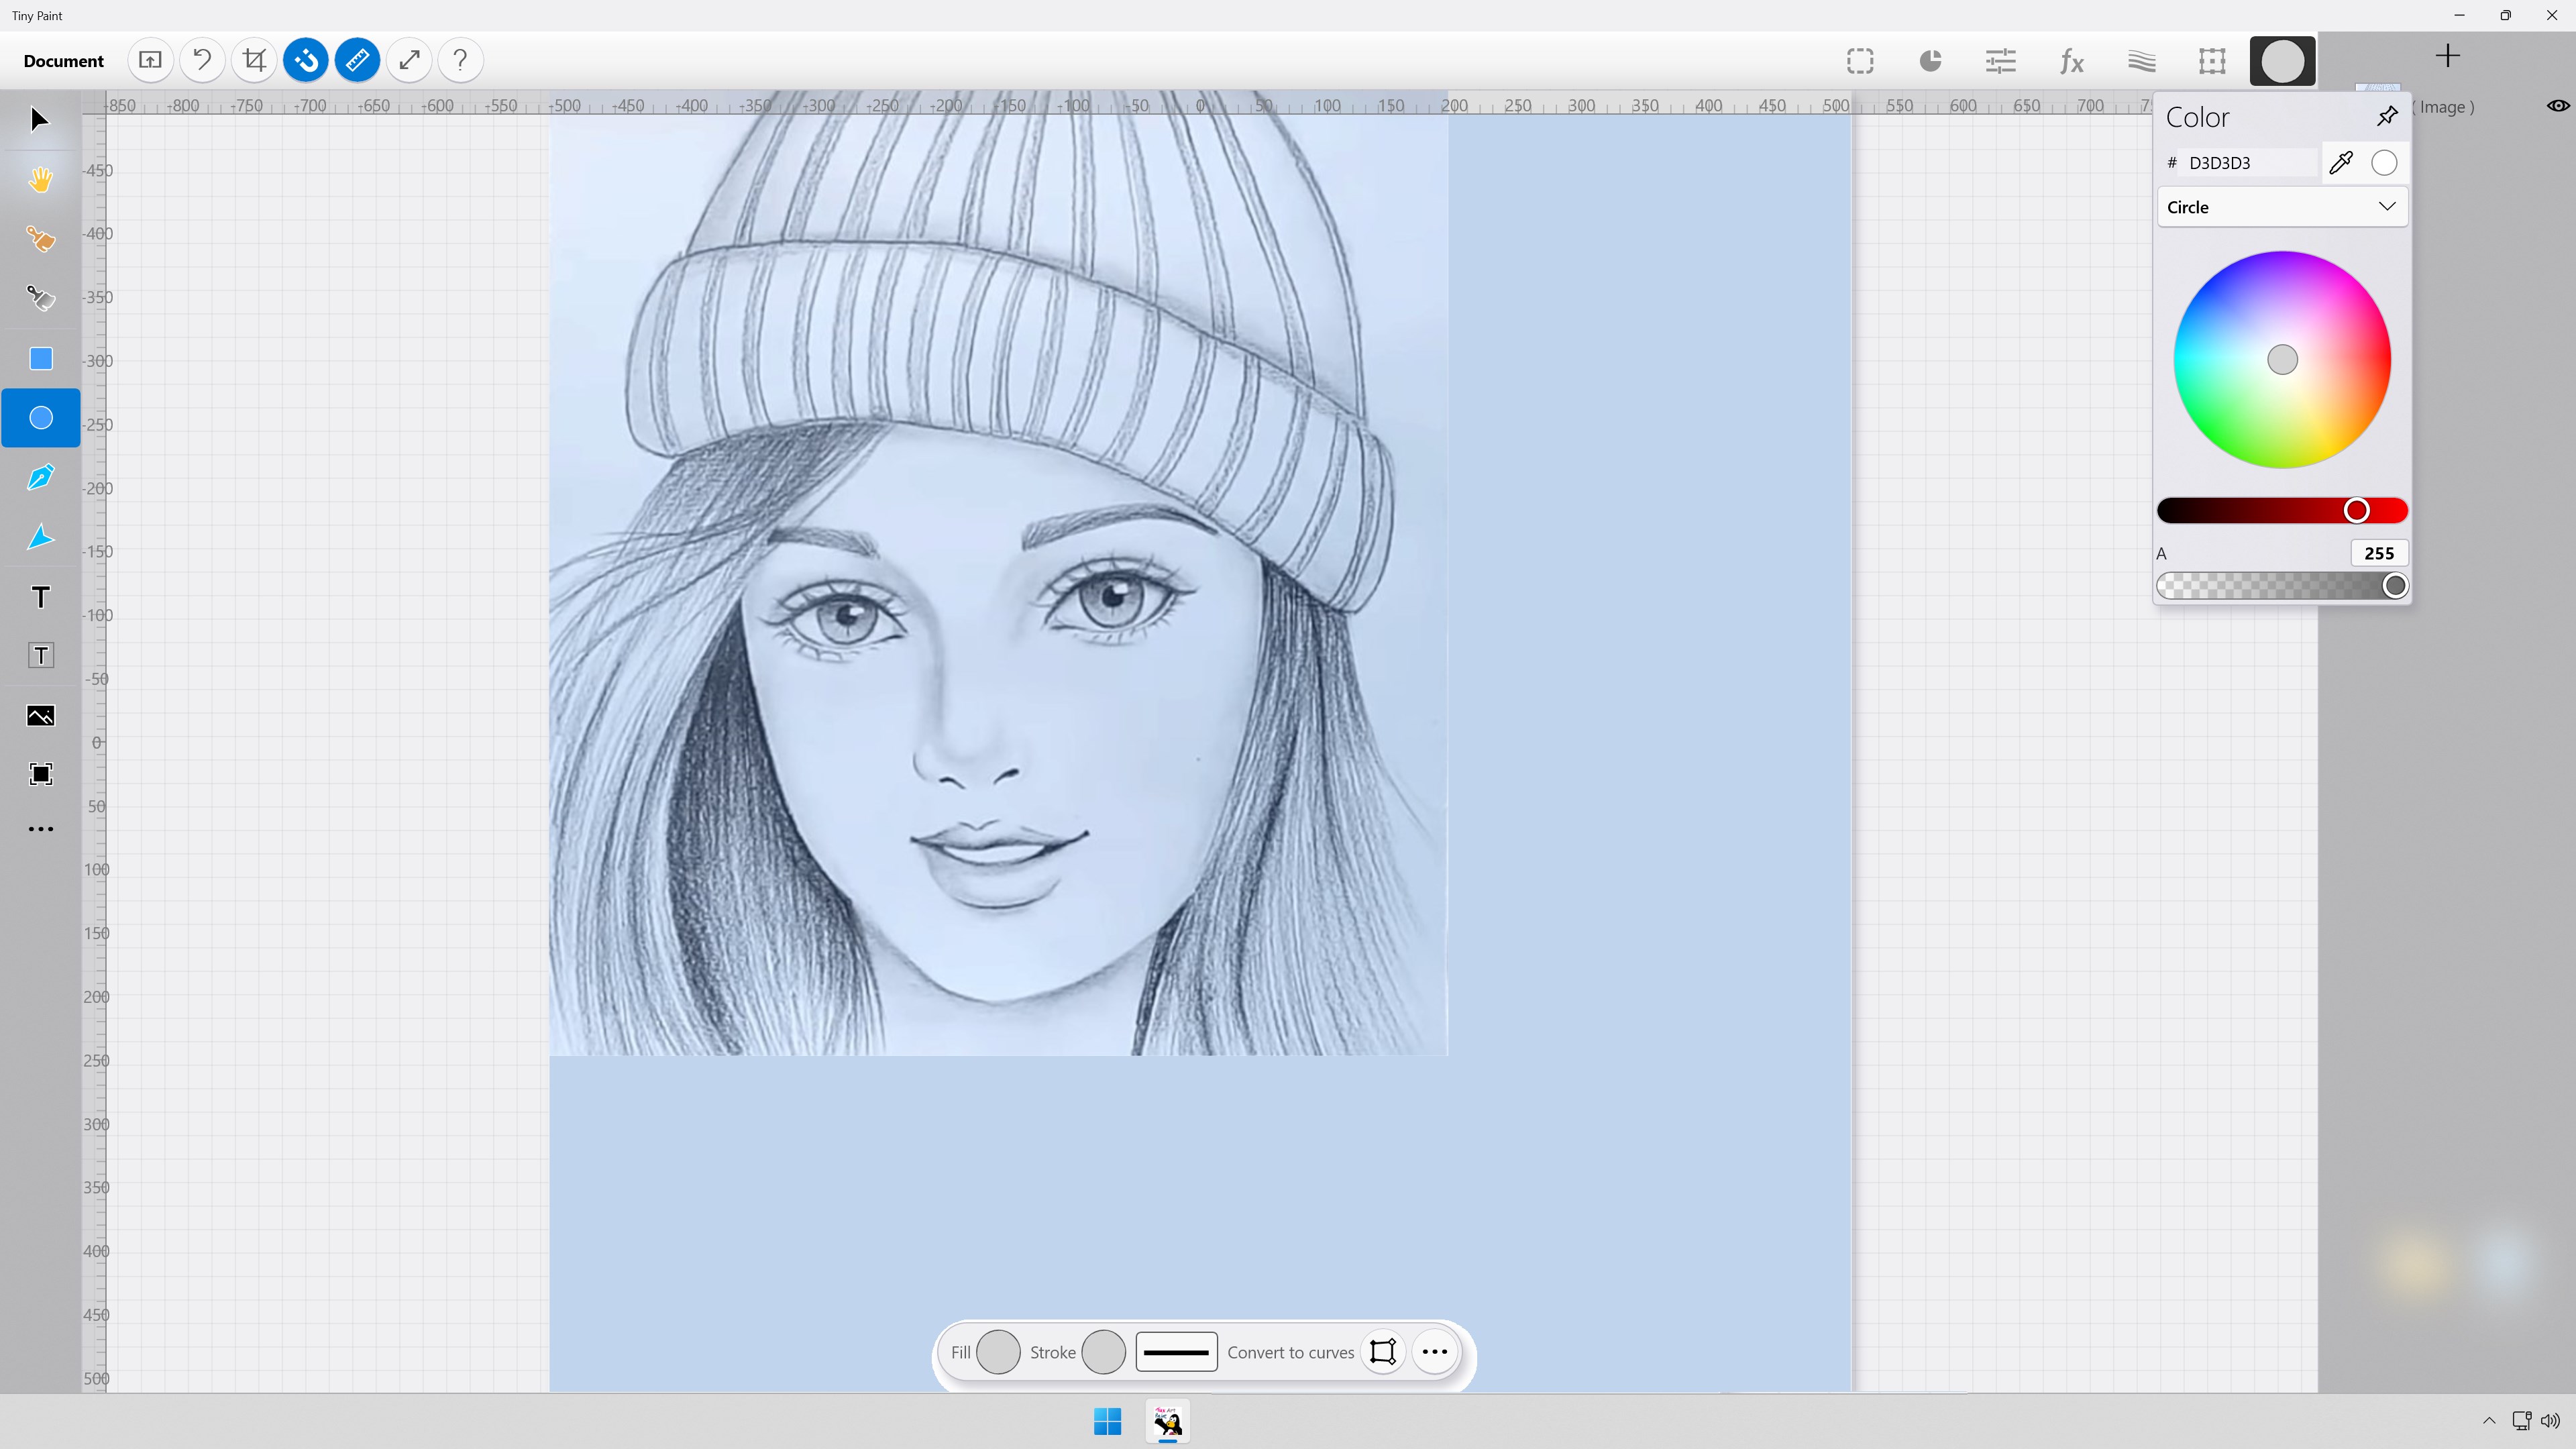Expand the Circle color picker dropdown
This screenshot has height=1449, width=2576.
coord(2282,207)
